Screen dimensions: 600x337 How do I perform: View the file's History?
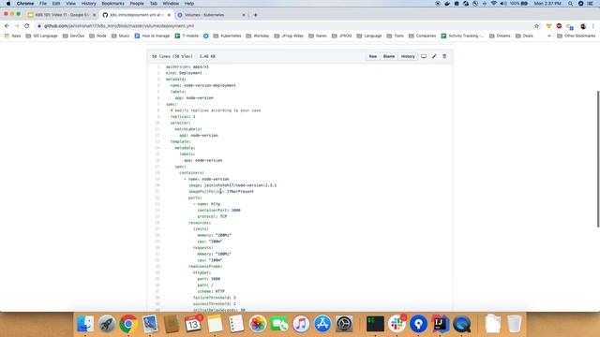tap(408, 56)
